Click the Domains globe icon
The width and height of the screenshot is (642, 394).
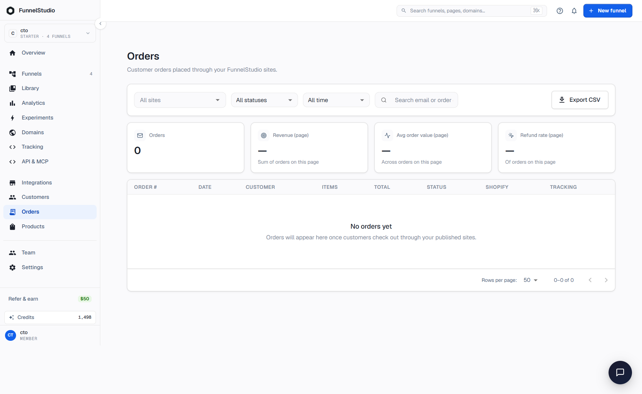pyautogui.click(x=12, y=133)
